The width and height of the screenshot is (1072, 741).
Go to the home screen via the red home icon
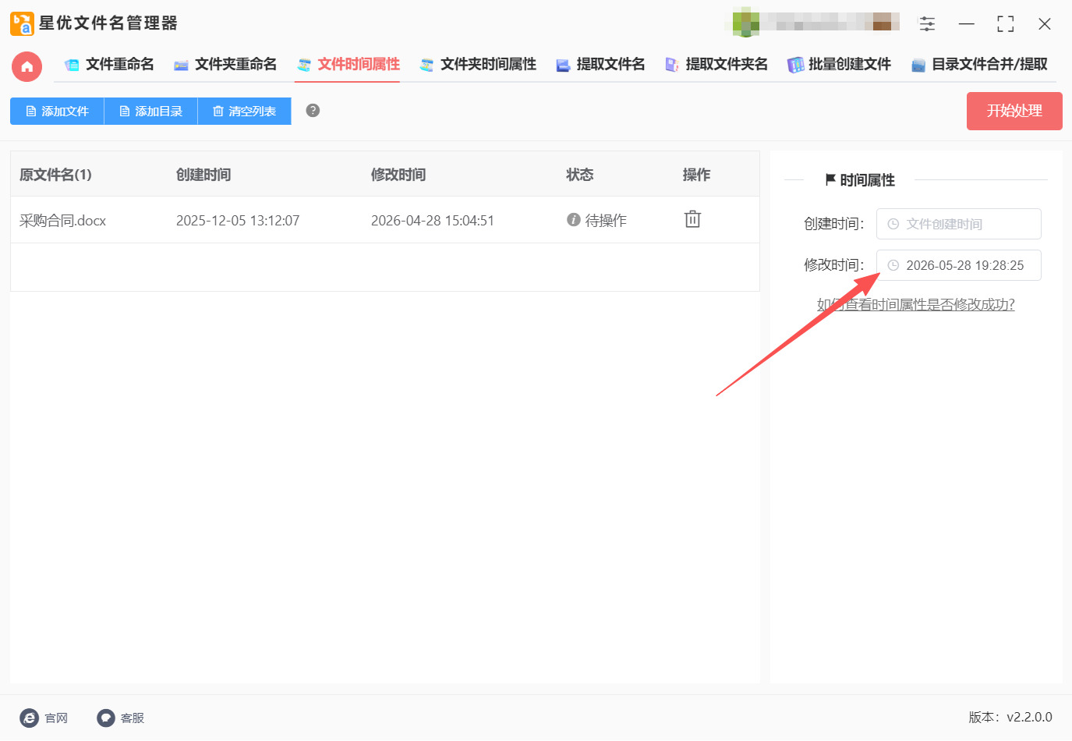27,66
